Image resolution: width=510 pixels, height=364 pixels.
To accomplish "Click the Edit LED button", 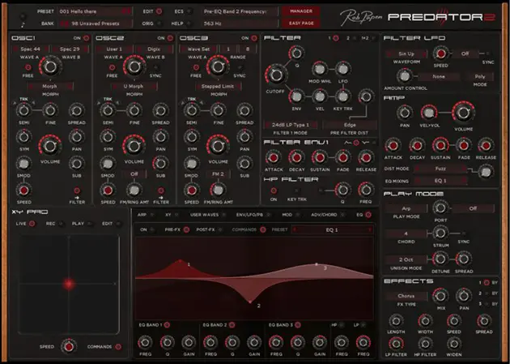I will tap(158, 12).
